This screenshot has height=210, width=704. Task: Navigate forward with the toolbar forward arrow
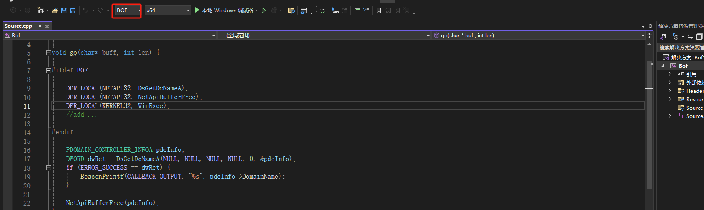click(28, 10)
